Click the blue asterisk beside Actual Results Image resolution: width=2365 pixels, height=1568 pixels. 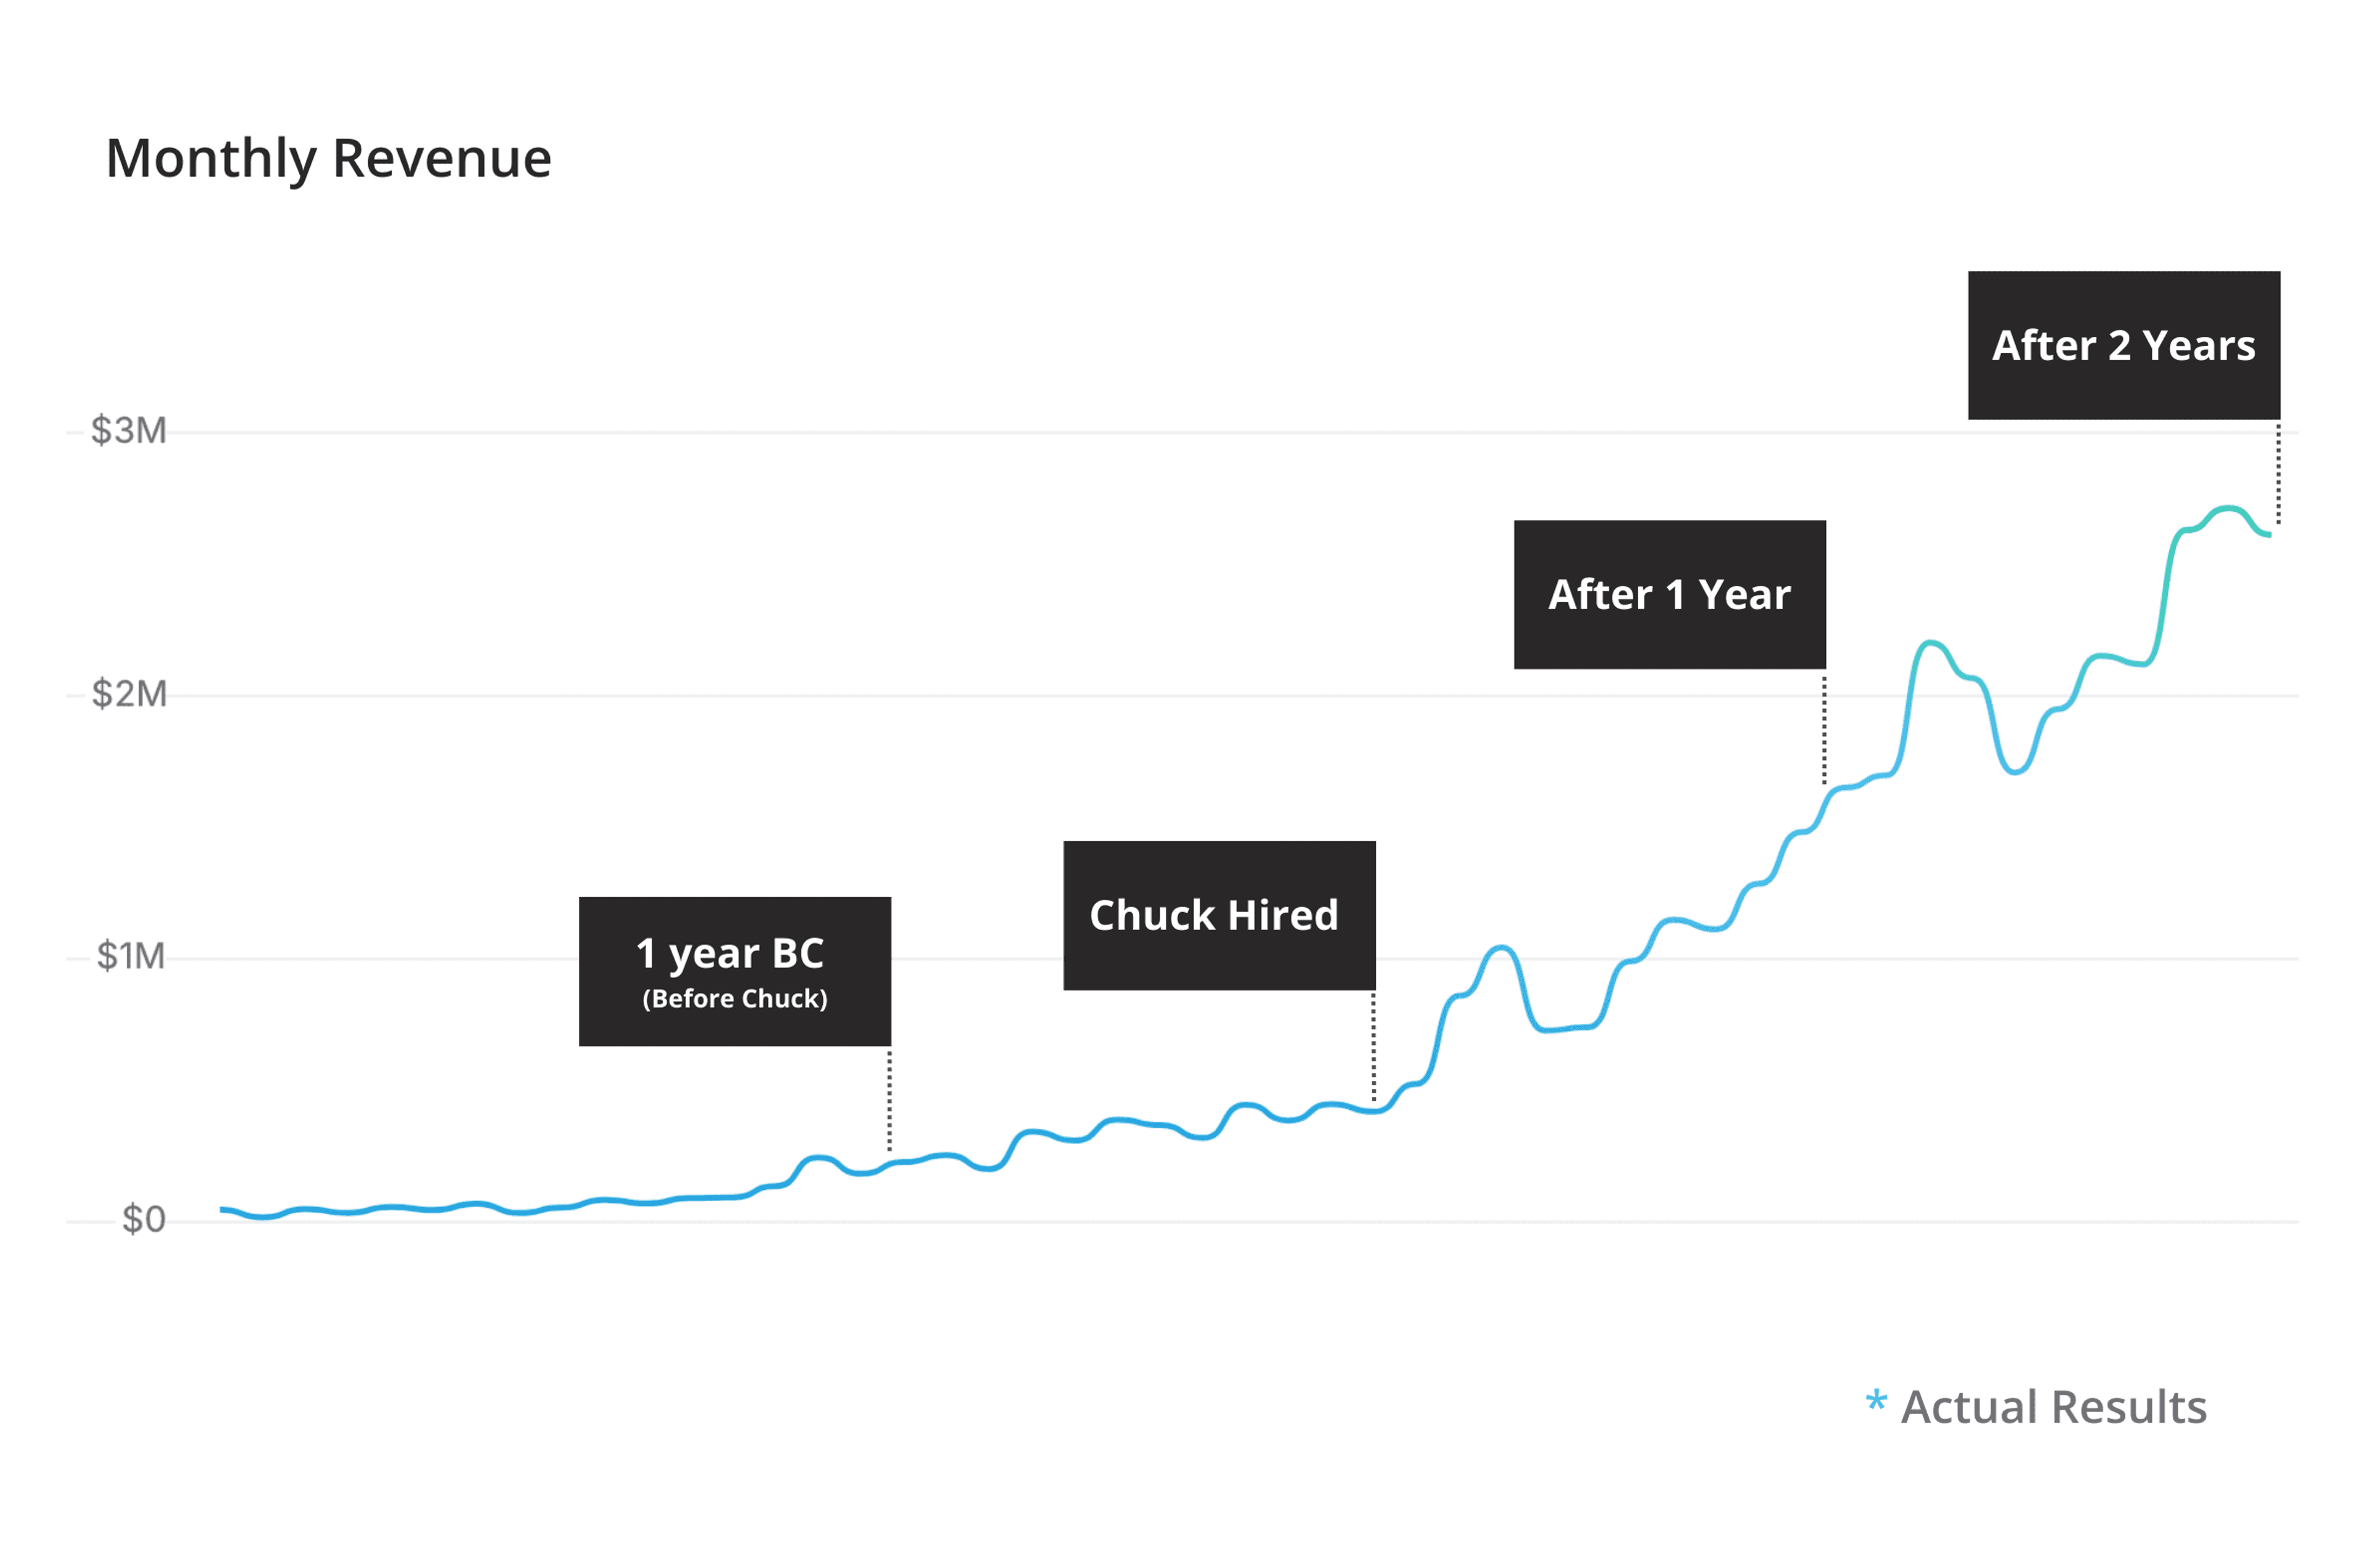(1875, 1401)
